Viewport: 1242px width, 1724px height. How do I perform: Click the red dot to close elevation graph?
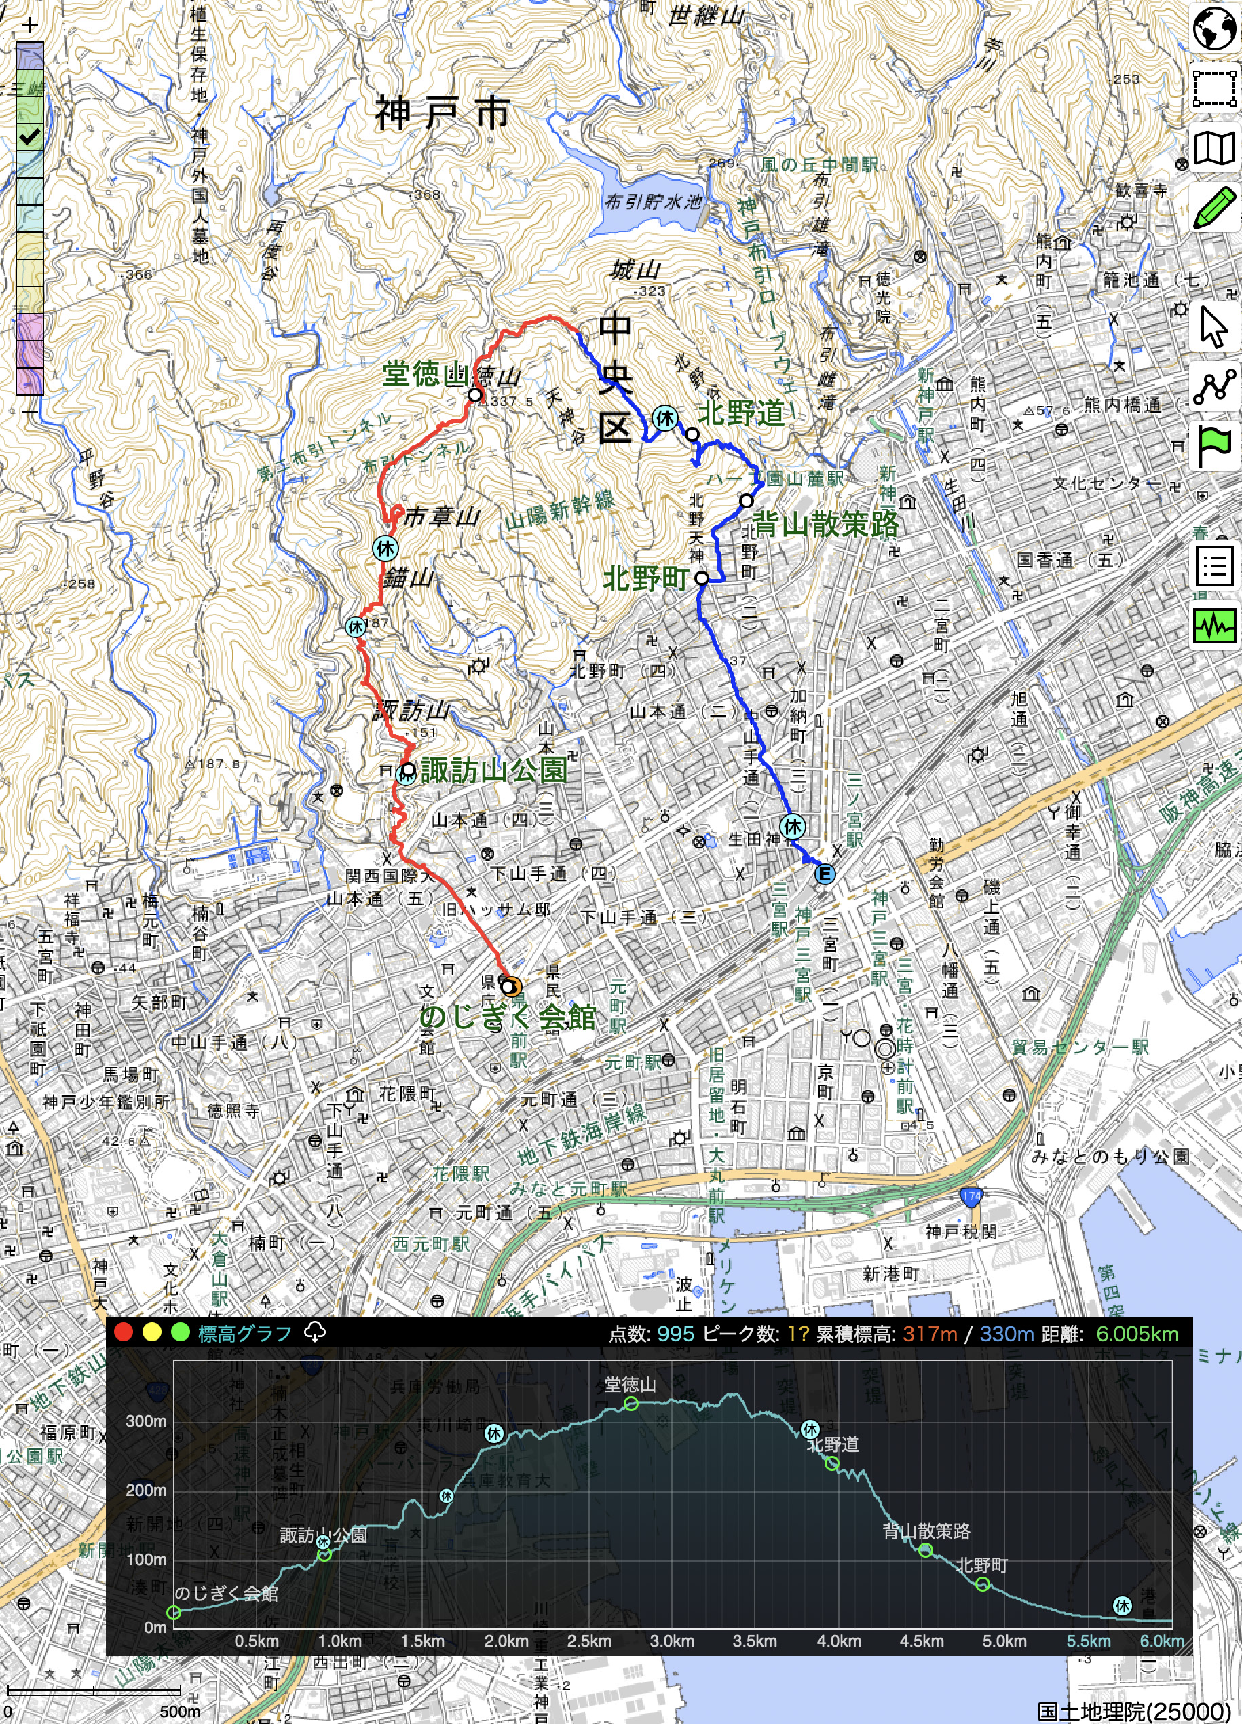tap(124, 1332)
